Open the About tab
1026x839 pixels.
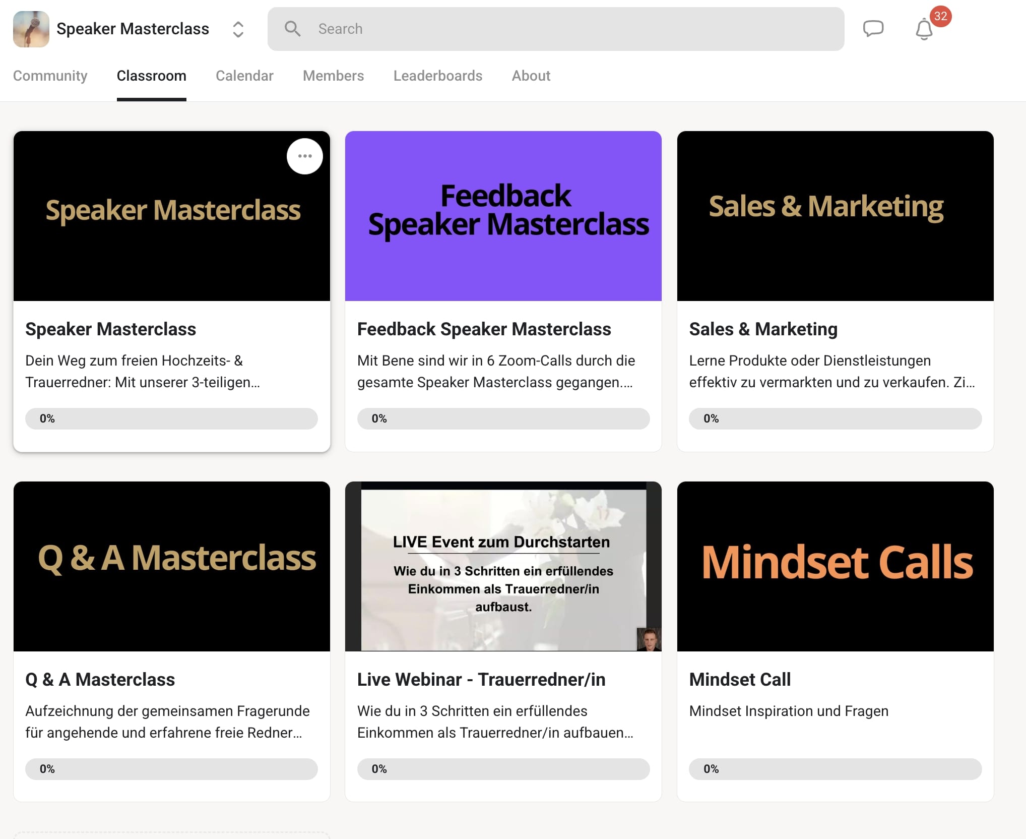coord(531,76)
